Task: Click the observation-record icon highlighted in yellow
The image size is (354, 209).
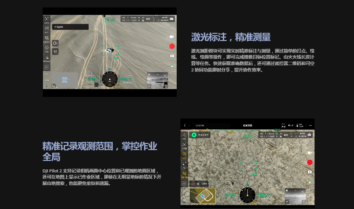Action: tap(184, 173)
